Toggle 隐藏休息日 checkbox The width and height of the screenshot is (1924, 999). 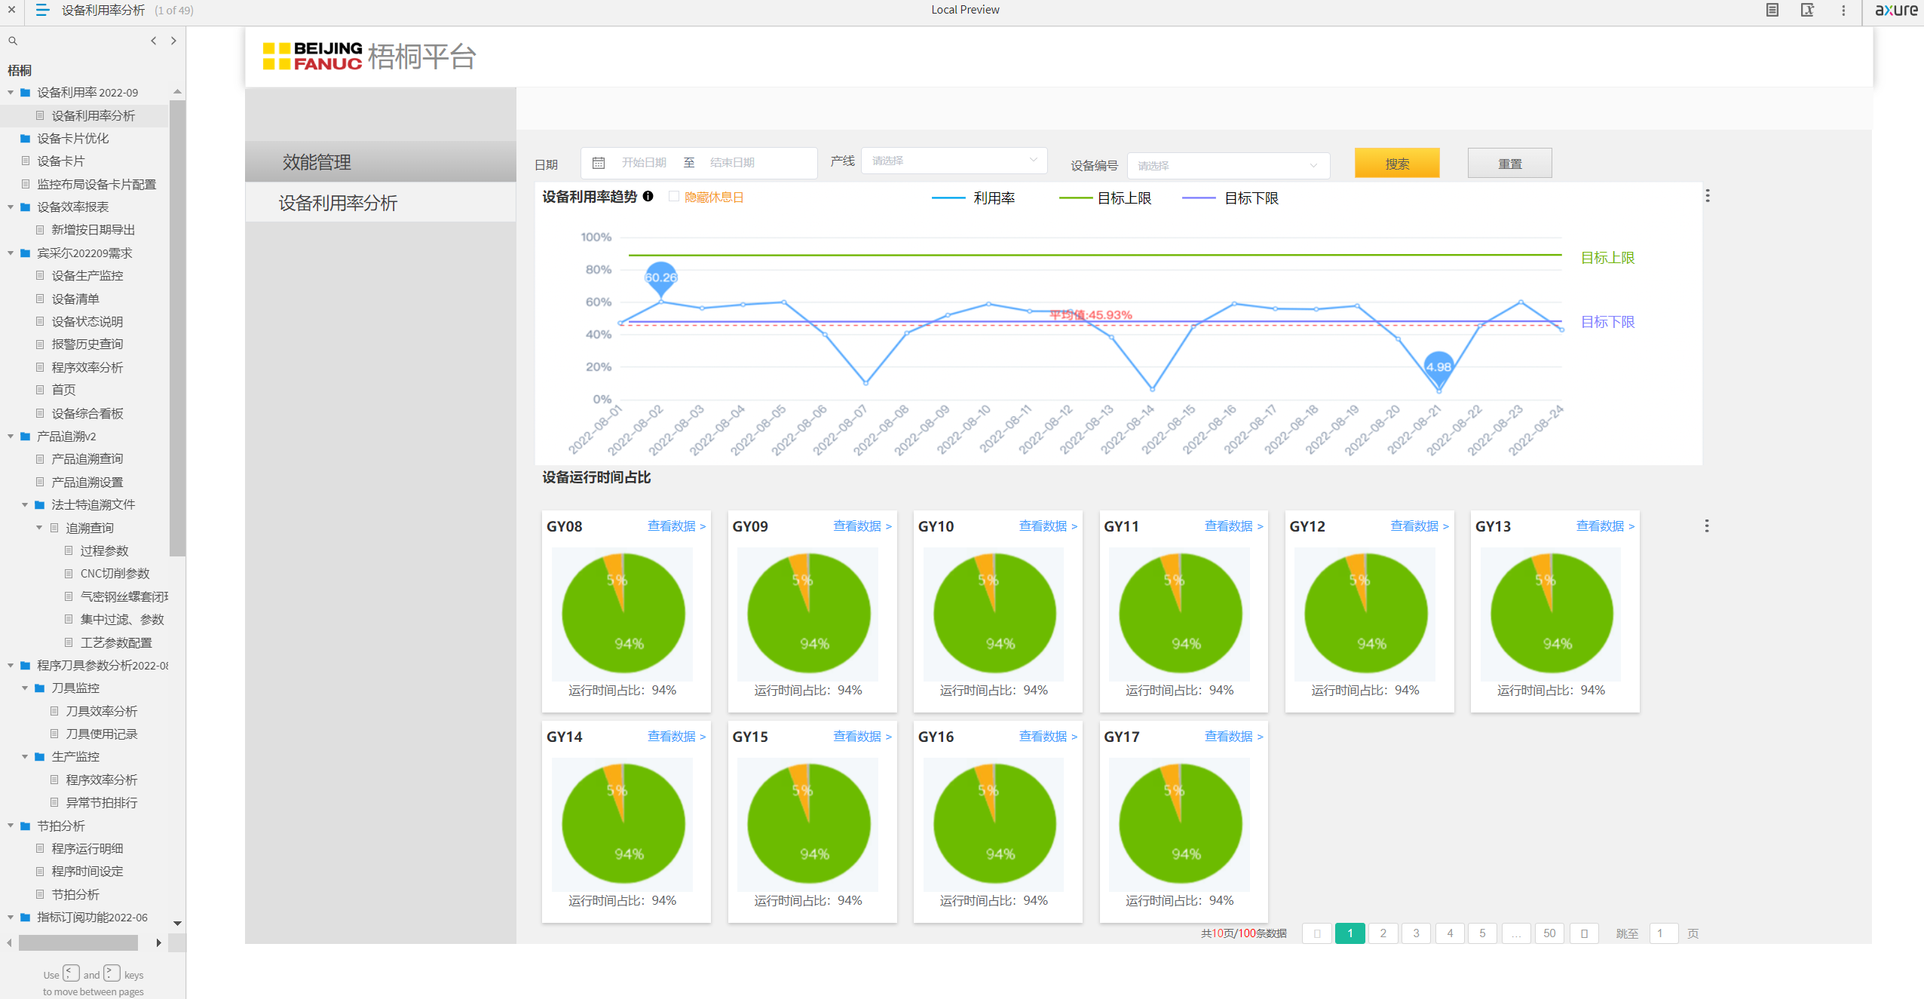click(x=674, y=197)
